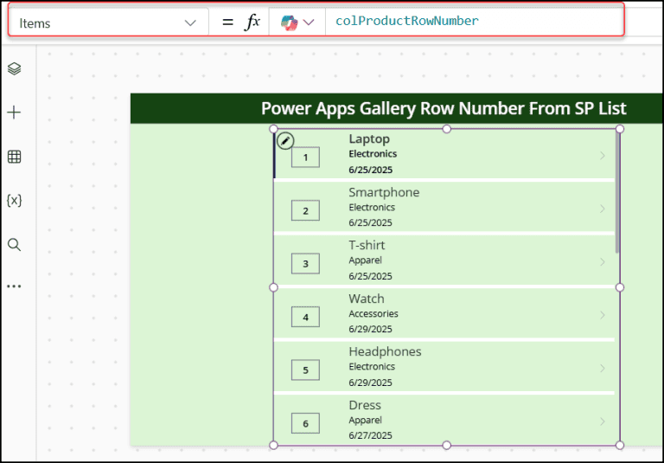The width and height of the screenshot is (664, 463).
Task: Click the chevron arrow on Laptop row
Action: 602,156
